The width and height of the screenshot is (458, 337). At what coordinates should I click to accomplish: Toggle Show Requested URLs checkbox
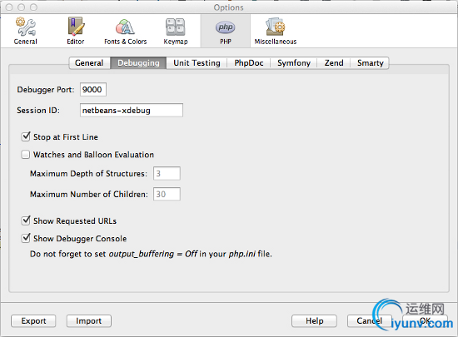(x=26, y=221)
